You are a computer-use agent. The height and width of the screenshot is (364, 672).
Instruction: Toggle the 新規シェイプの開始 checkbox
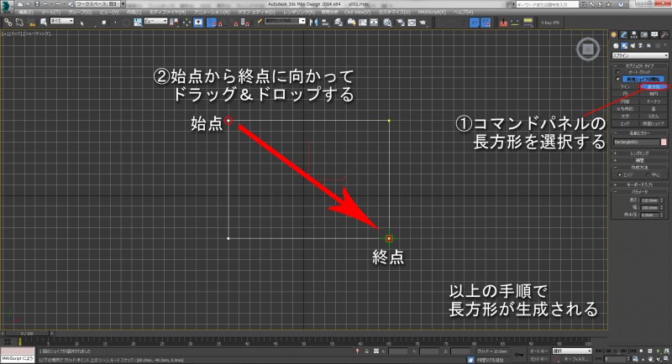(x=617, y=78)
